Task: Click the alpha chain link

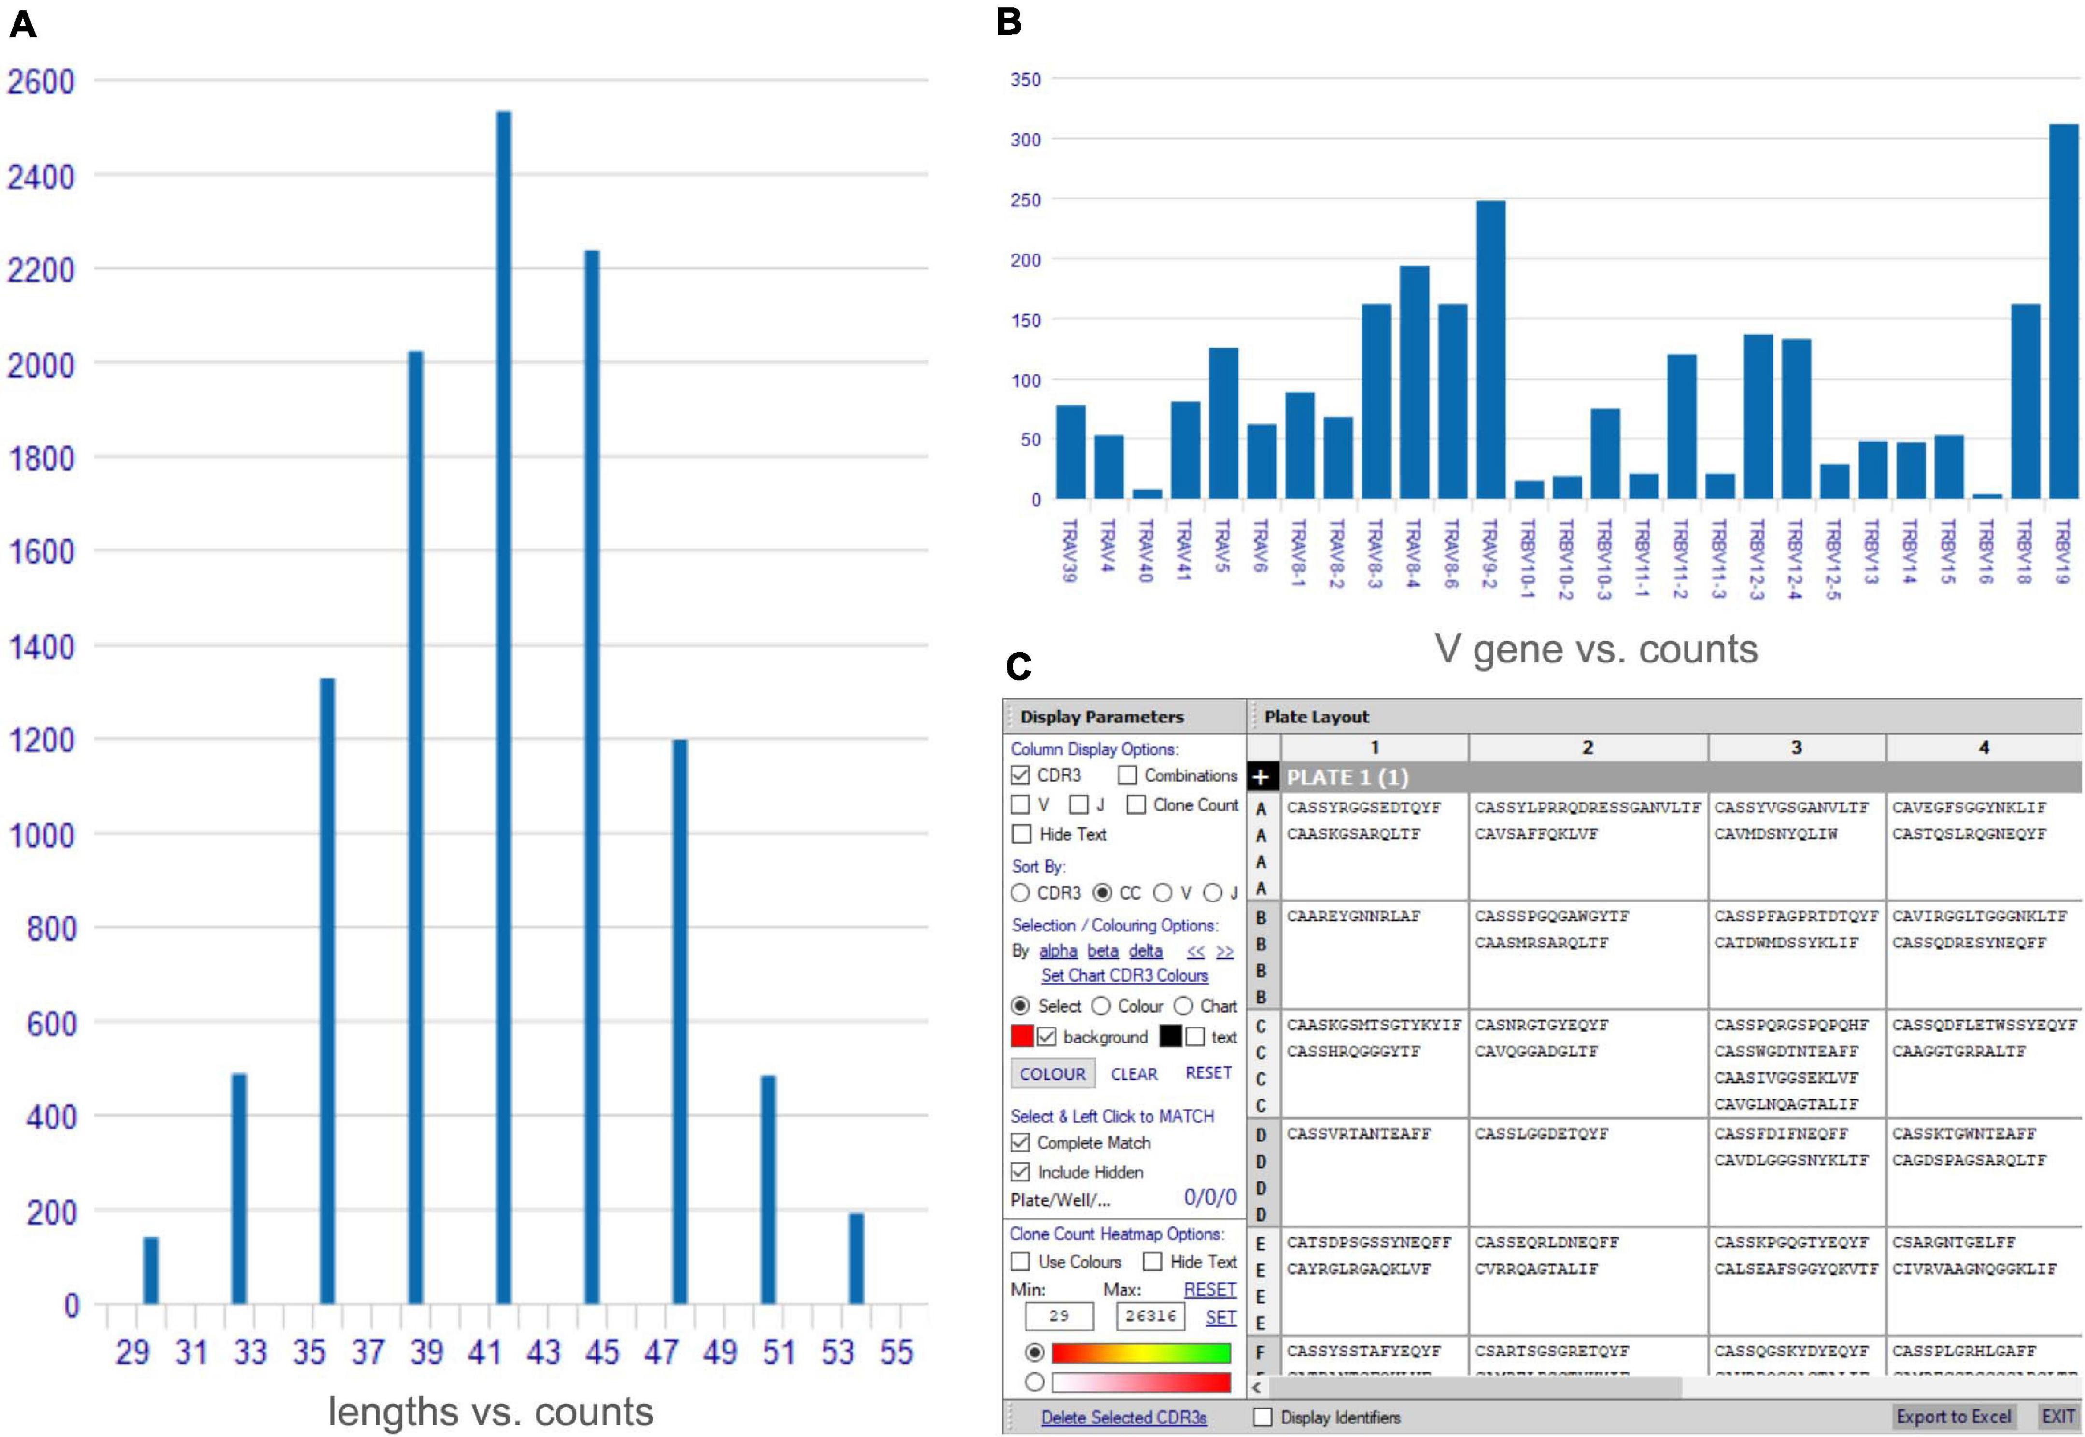Action: coord(1058,951)
